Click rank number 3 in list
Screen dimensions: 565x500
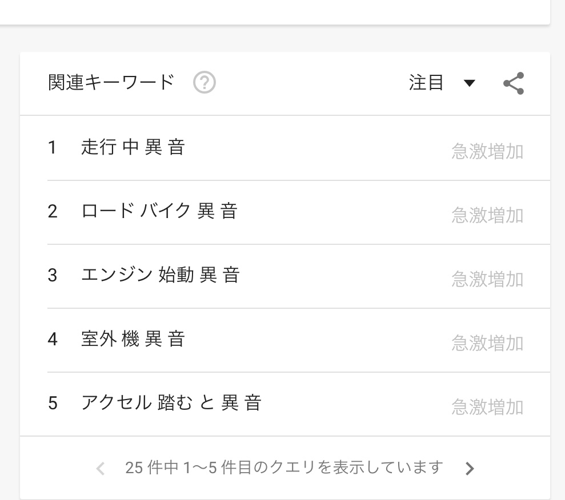coord(53,275)
